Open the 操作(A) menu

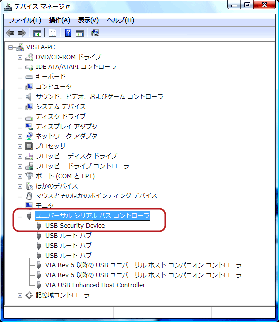click(60, 20)
